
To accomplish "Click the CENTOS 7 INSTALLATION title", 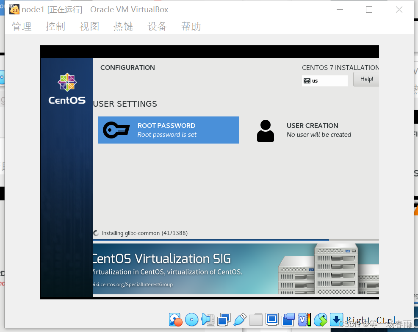I will pyautogui.click(x=340, y=68).
